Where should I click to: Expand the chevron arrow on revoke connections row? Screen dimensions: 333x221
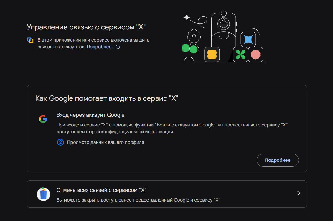point(299,193)
